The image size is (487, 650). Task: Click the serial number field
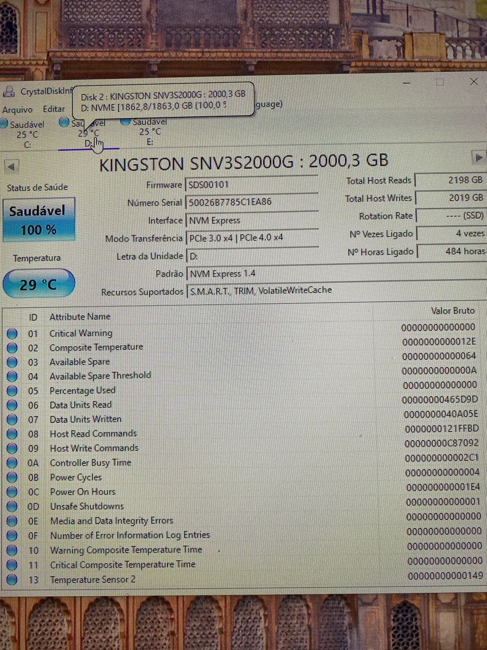[x=252, y=202]
